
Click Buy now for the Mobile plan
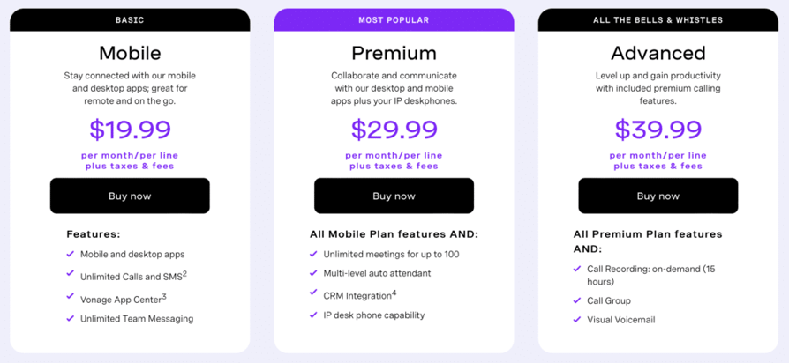pos(130,196)
